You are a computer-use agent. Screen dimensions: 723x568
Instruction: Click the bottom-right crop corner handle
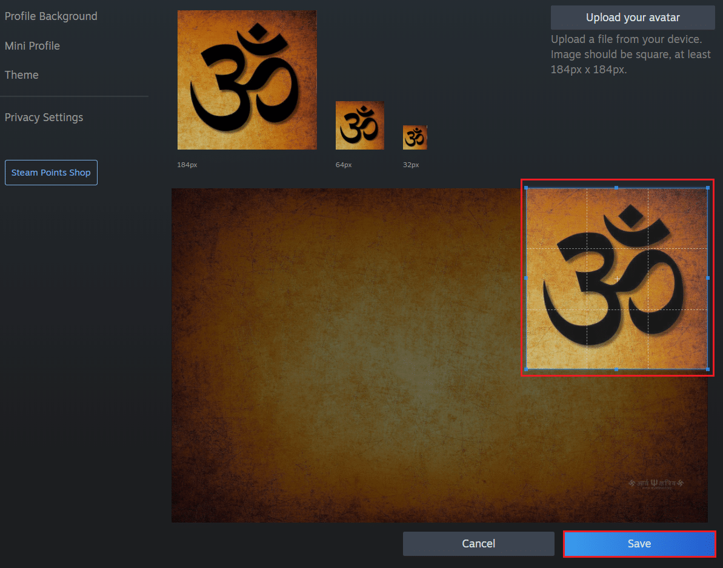(x=708, y=369)
